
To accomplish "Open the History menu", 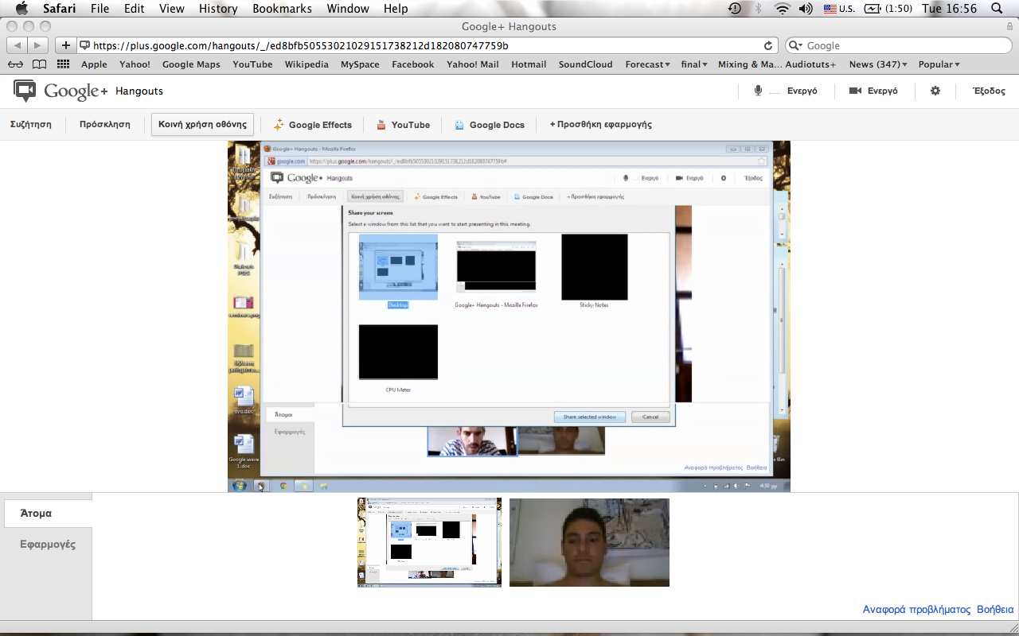I will 218,9.
